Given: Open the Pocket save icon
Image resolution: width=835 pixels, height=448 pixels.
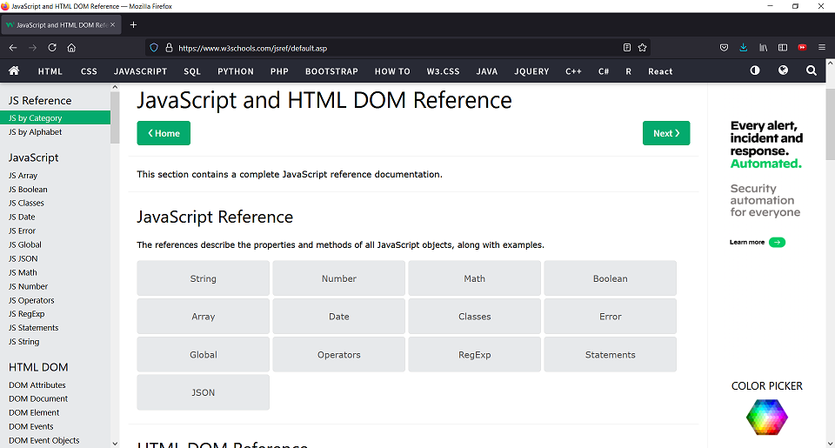Looking at the screenshot, I should tap(724, 48).
